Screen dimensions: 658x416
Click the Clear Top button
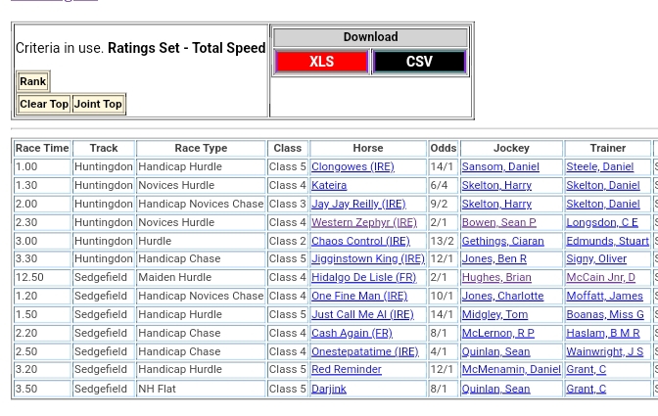(x=44, y=104)
